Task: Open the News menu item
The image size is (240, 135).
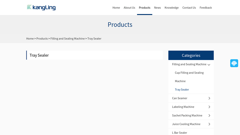Action: coord(157,8)
